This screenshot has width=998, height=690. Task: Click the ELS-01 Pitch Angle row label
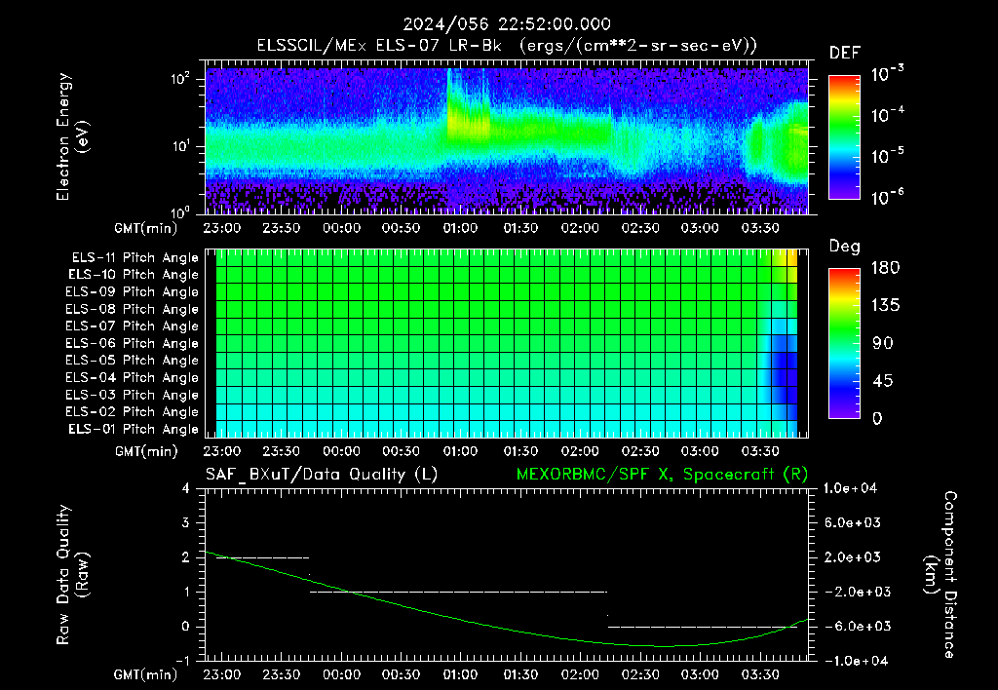pyautogui.click(x=134, y=430)
